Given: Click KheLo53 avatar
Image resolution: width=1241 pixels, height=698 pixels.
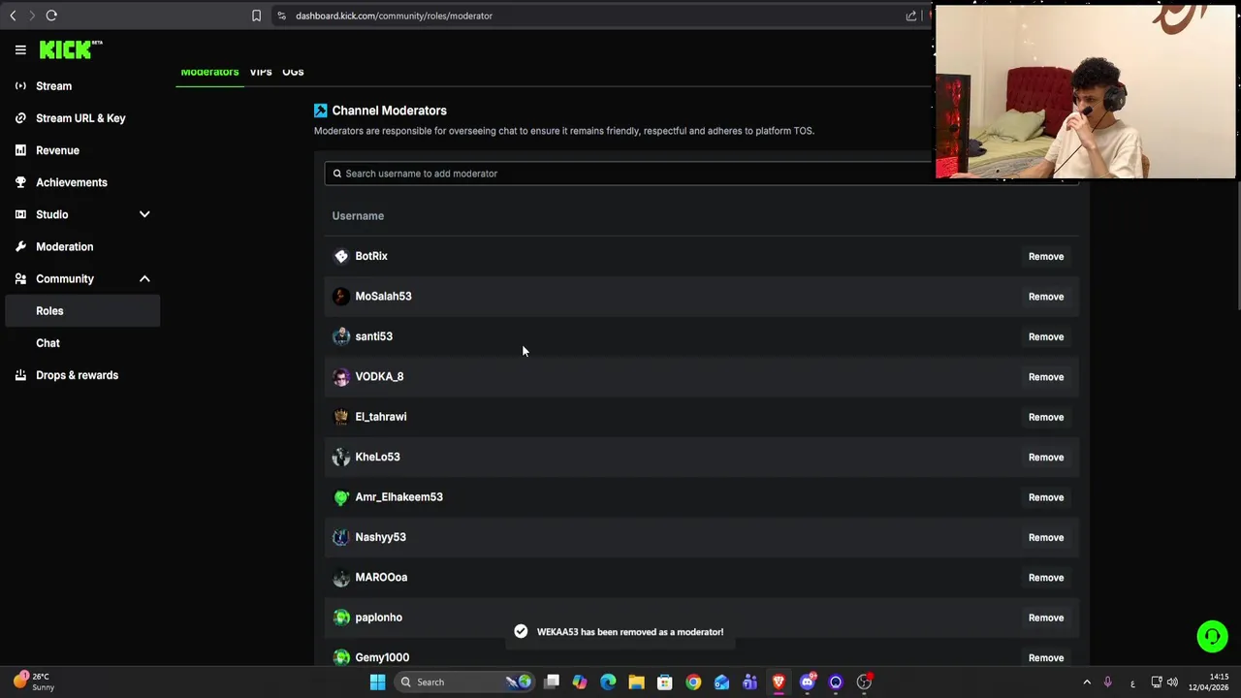Looking at the screenshot, I should pos(341,457).
